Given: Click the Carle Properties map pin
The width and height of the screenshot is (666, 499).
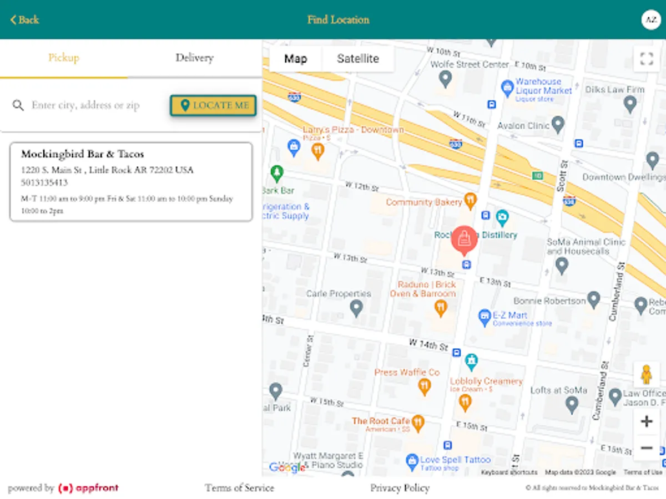Looking at the screenshot, I should (x=356, y=308).
